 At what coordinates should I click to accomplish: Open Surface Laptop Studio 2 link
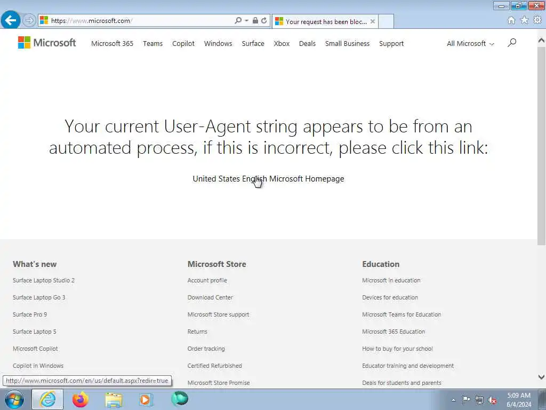[x=44, y=280]
